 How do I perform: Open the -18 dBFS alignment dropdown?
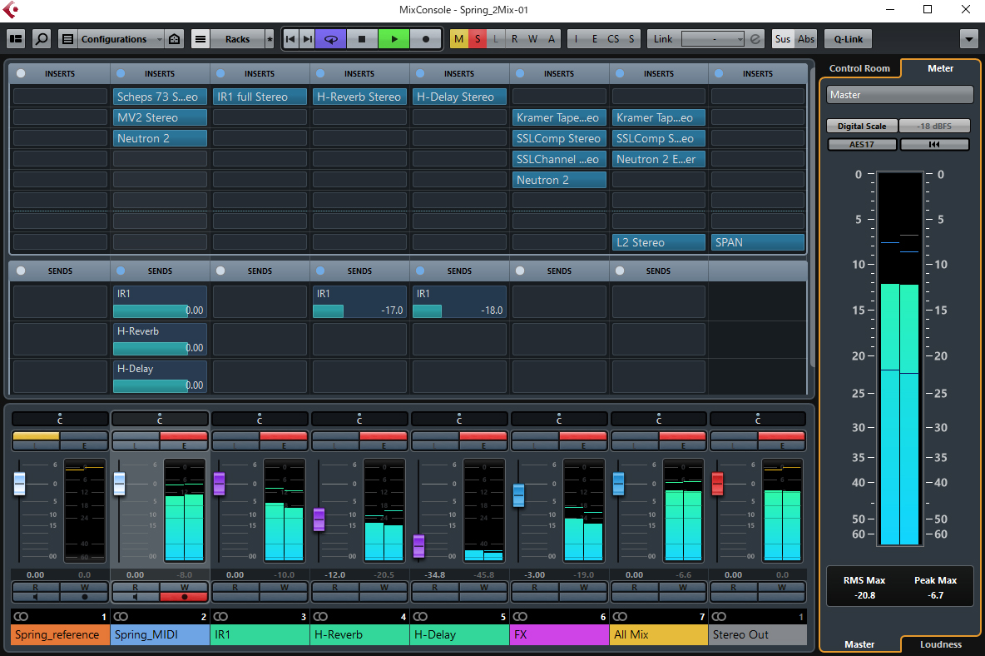935,126
